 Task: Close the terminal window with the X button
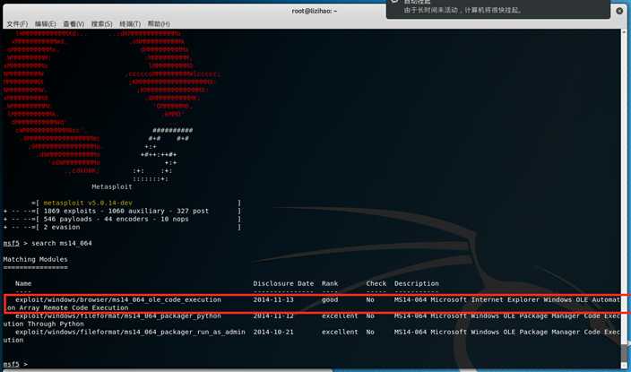coord(619,11)
